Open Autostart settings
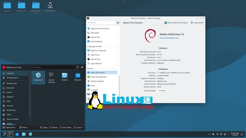 coord(102,90)
